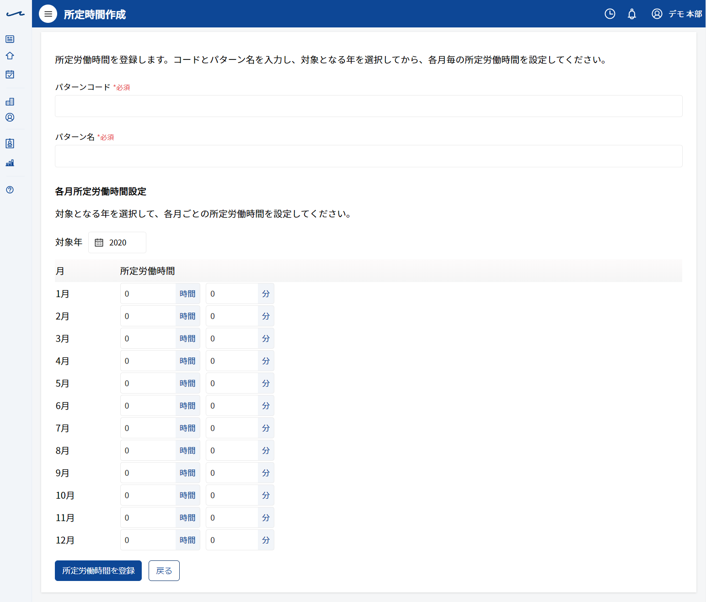Viewport: 706px width, 602px height.
Task: Click the 9月 minutes input field
Action: 232,473
